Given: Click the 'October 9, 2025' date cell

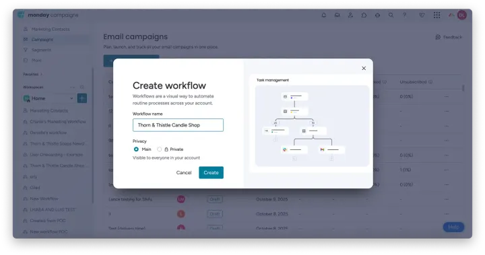Looking at the screenshot, I should 272,199.
